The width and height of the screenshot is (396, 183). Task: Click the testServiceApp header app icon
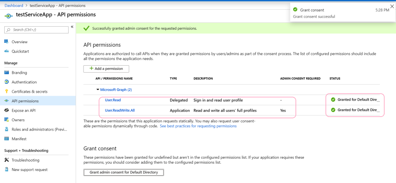pos(9,16)
